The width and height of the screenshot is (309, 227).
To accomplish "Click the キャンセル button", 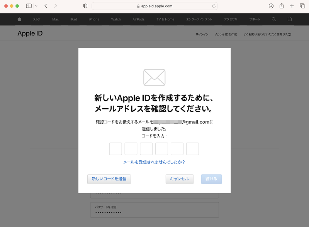I will click(180, 179).
